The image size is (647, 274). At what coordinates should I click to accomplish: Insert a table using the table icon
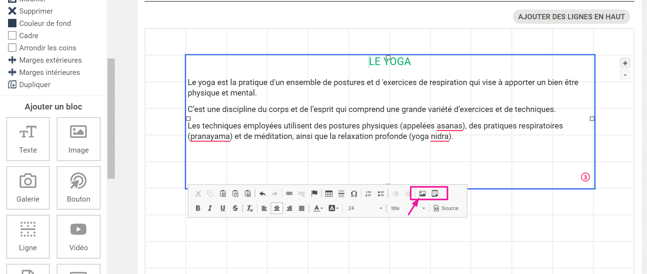[x=329, y=194]
